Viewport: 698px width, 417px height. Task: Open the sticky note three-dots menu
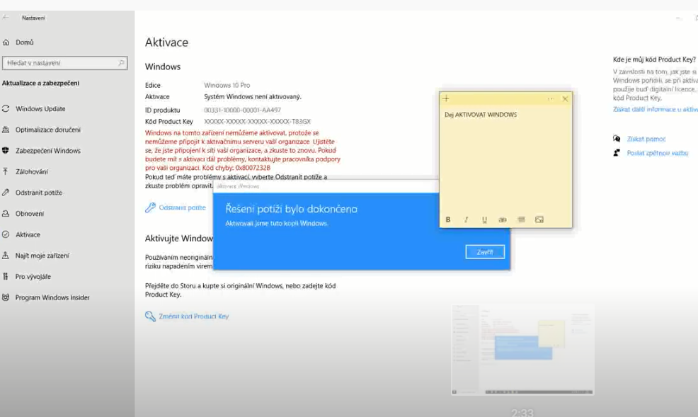pos(551,99)
